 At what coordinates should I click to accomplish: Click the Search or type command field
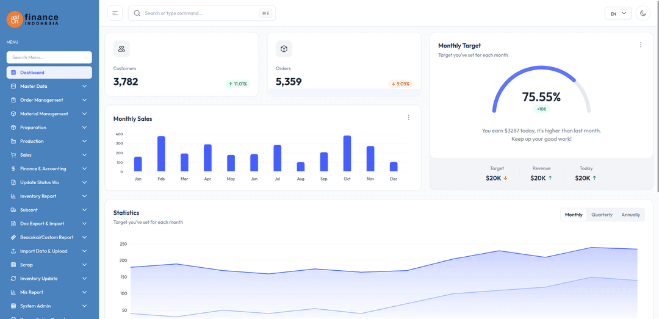pos(202,13)
